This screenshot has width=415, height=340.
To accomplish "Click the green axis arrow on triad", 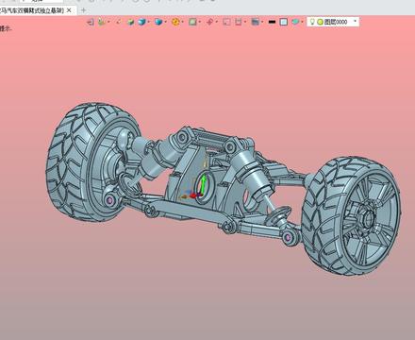I will coord(204,184).
